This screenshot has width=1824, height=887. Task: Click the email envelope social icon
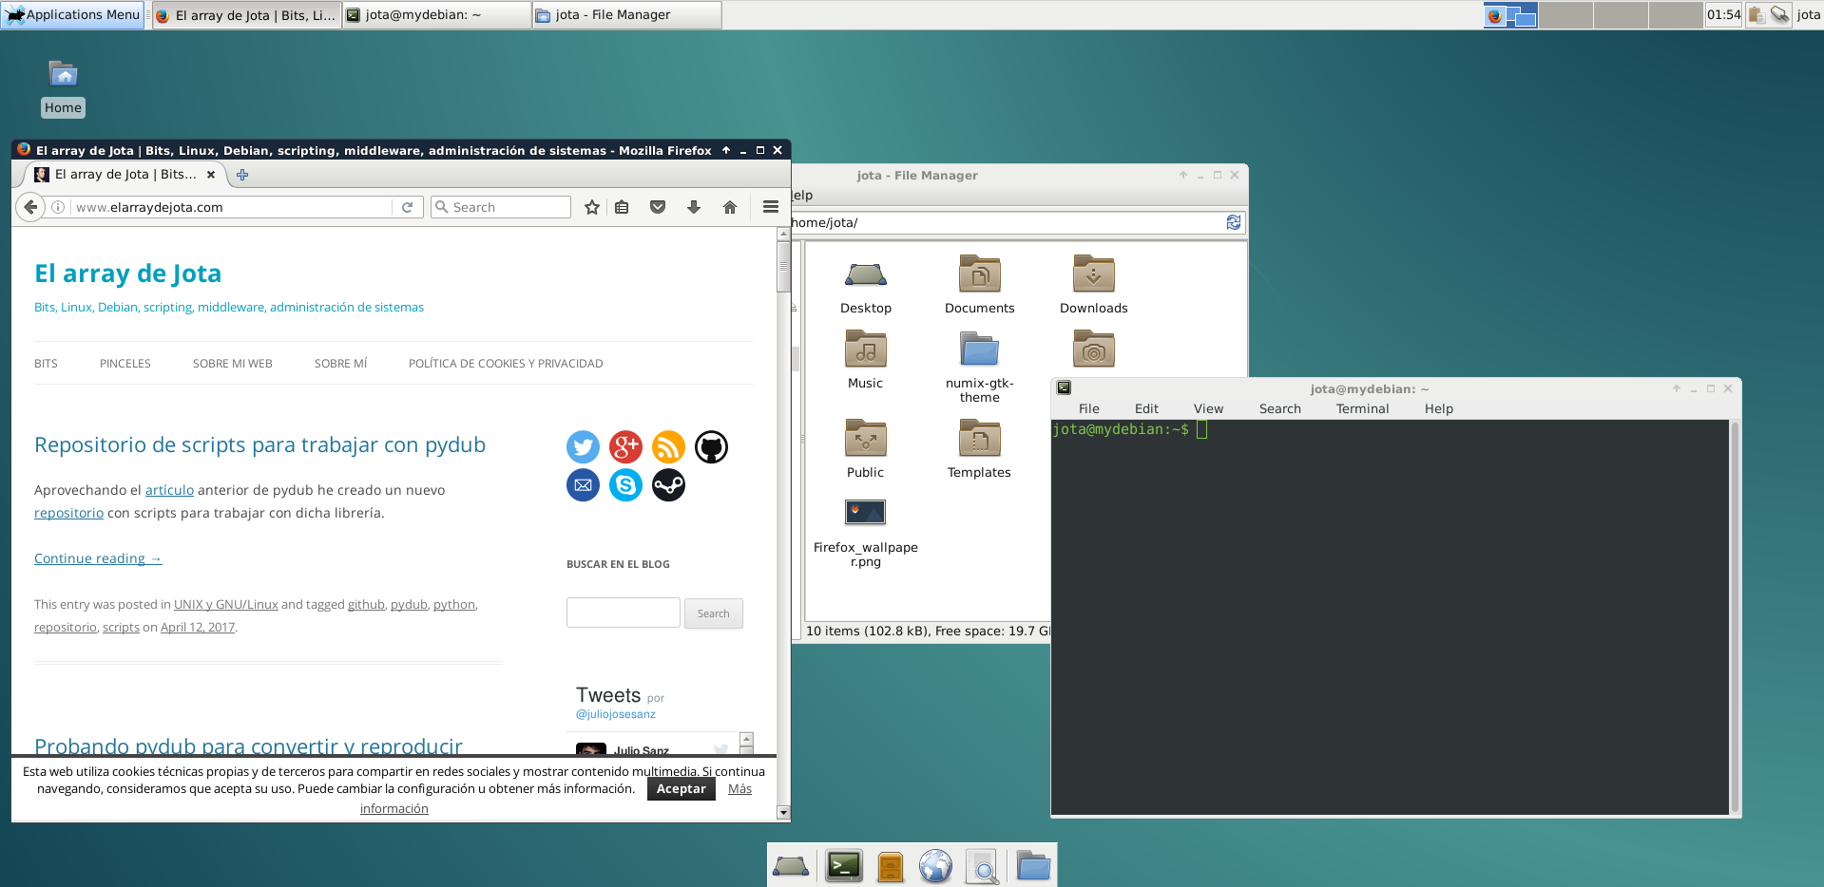pos(583,485)
